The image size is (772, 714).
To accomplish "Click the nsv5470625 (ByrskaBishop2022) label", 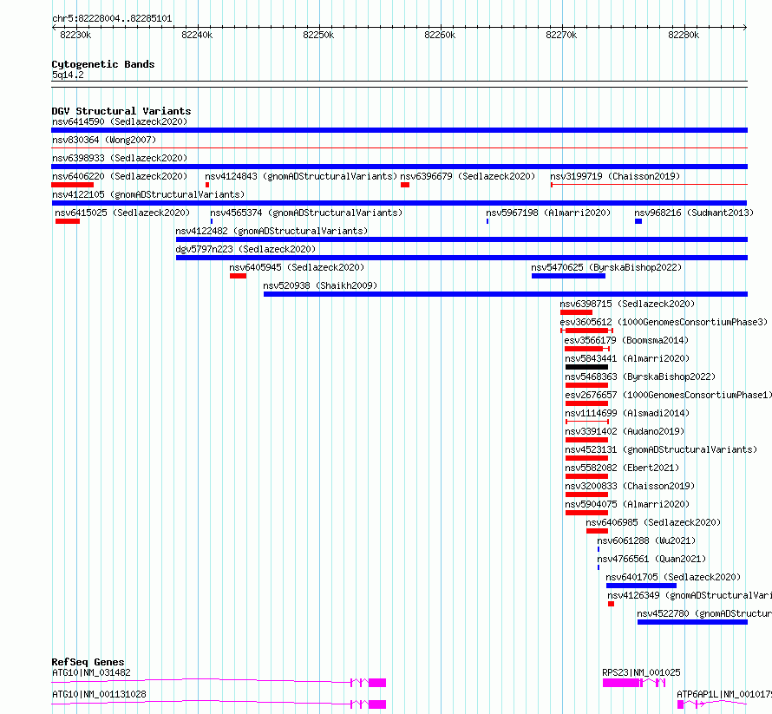I will [x=606, y=267].
